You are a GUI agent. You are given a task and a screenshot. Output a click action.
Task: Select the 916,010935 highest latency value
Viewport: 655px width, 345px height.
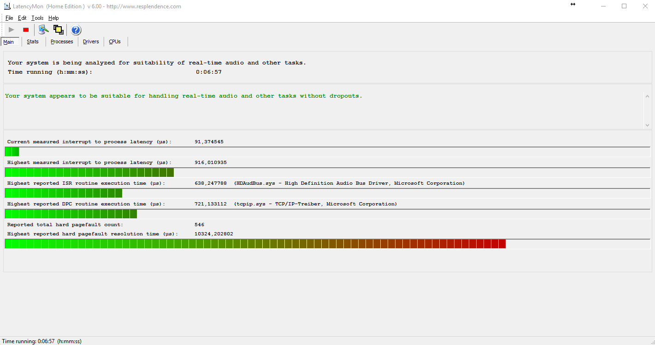tap(211, 163)
